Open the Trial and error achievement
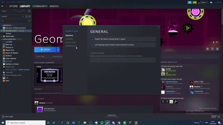Image resolution: width=223 pixels, height=125 pixels. [x=49, y=109]
